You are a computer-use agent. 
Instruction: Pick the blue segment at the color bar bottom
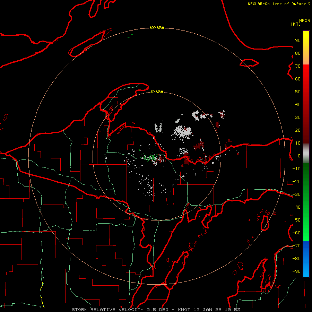point(306,259)
